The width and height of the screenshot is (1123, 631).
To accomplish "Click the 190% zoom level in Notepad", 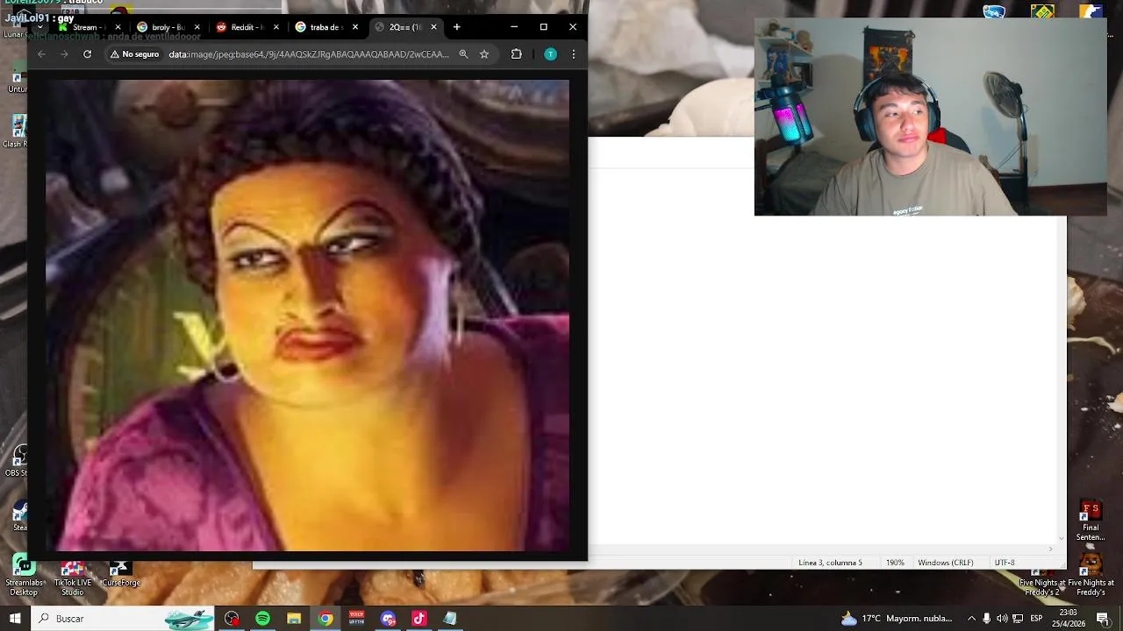I will pos(895,563).
